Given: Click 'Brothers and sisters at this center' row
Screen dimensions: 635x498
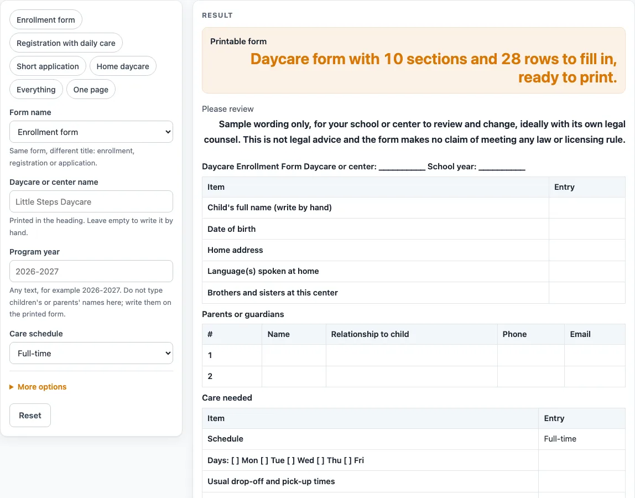Looking at the screenshot, I should click(414, 293).
